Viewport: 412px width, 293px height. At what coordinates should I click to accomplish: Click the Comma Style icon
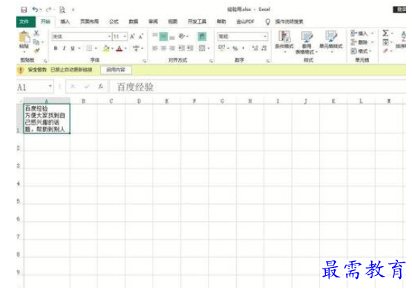click(243, 48)
